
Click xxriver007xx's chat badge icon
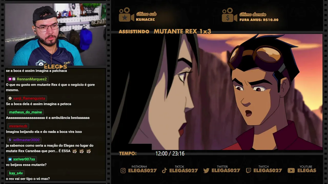point(10,159)
